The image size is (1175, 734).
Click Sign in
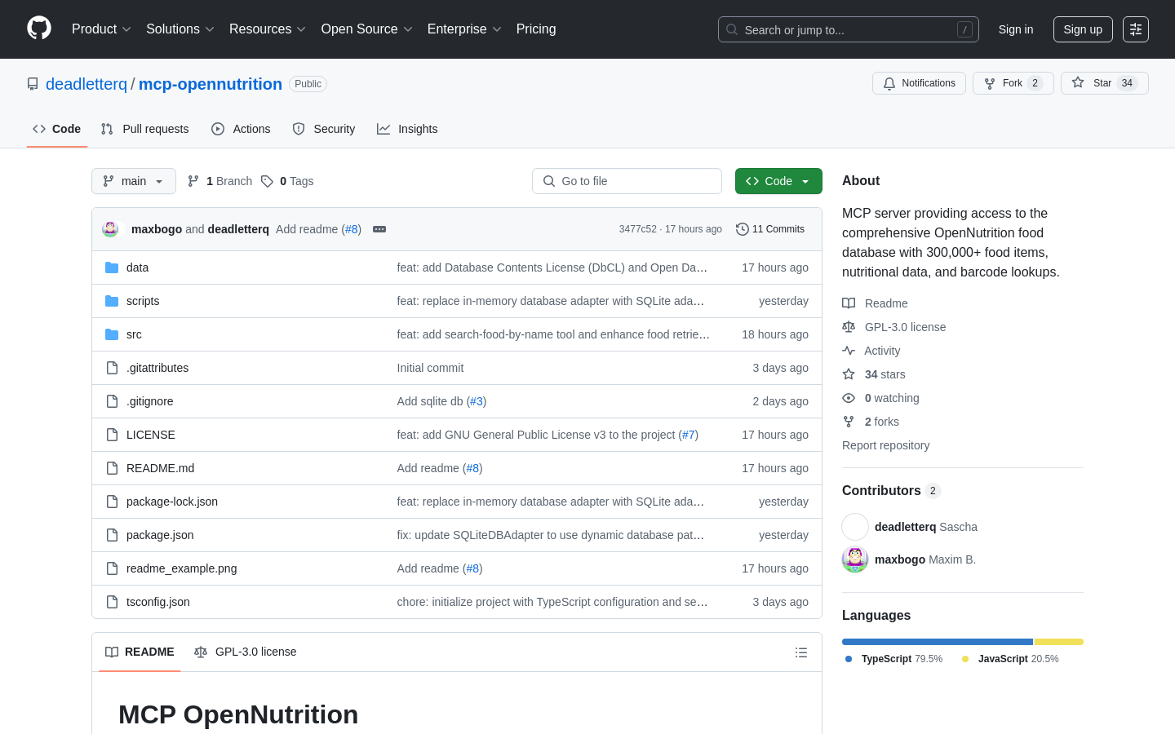coord(1016,29)
